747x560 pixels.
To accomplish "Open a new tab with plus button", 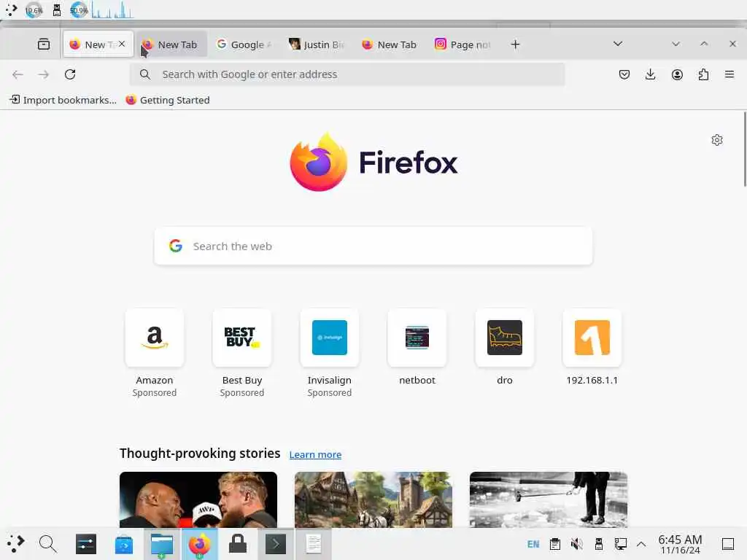I will [x=515, y=44].
